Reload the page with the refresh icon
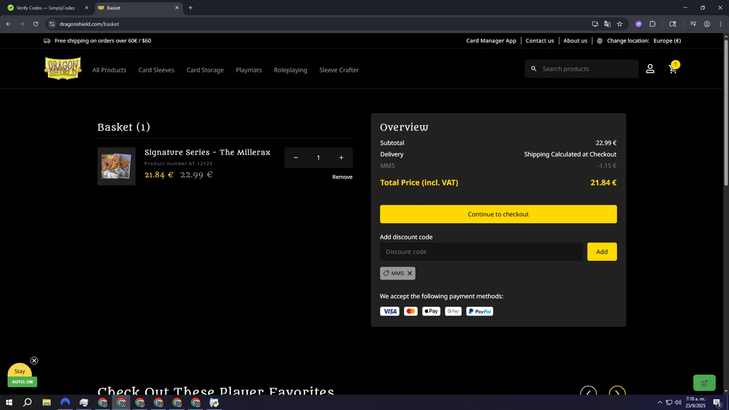The height and width of the screenshot is (410, 729). tap(35, 24)
